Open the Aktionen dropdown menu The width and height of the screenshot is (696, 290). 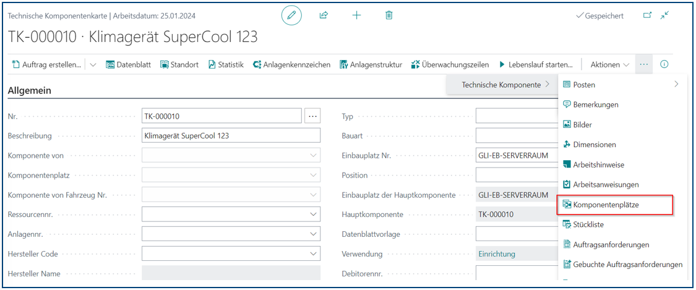tap(610, 65)
